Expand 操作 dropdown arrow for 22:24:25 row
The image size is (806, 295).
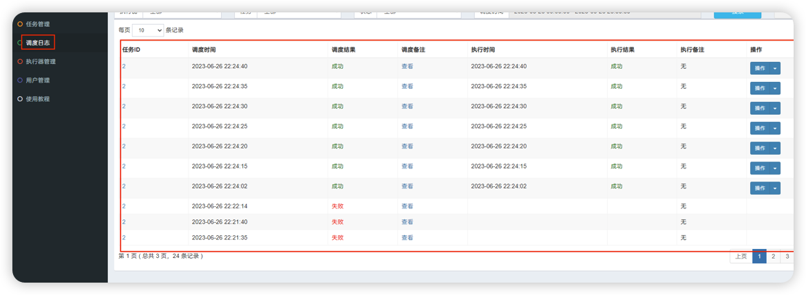775,129
